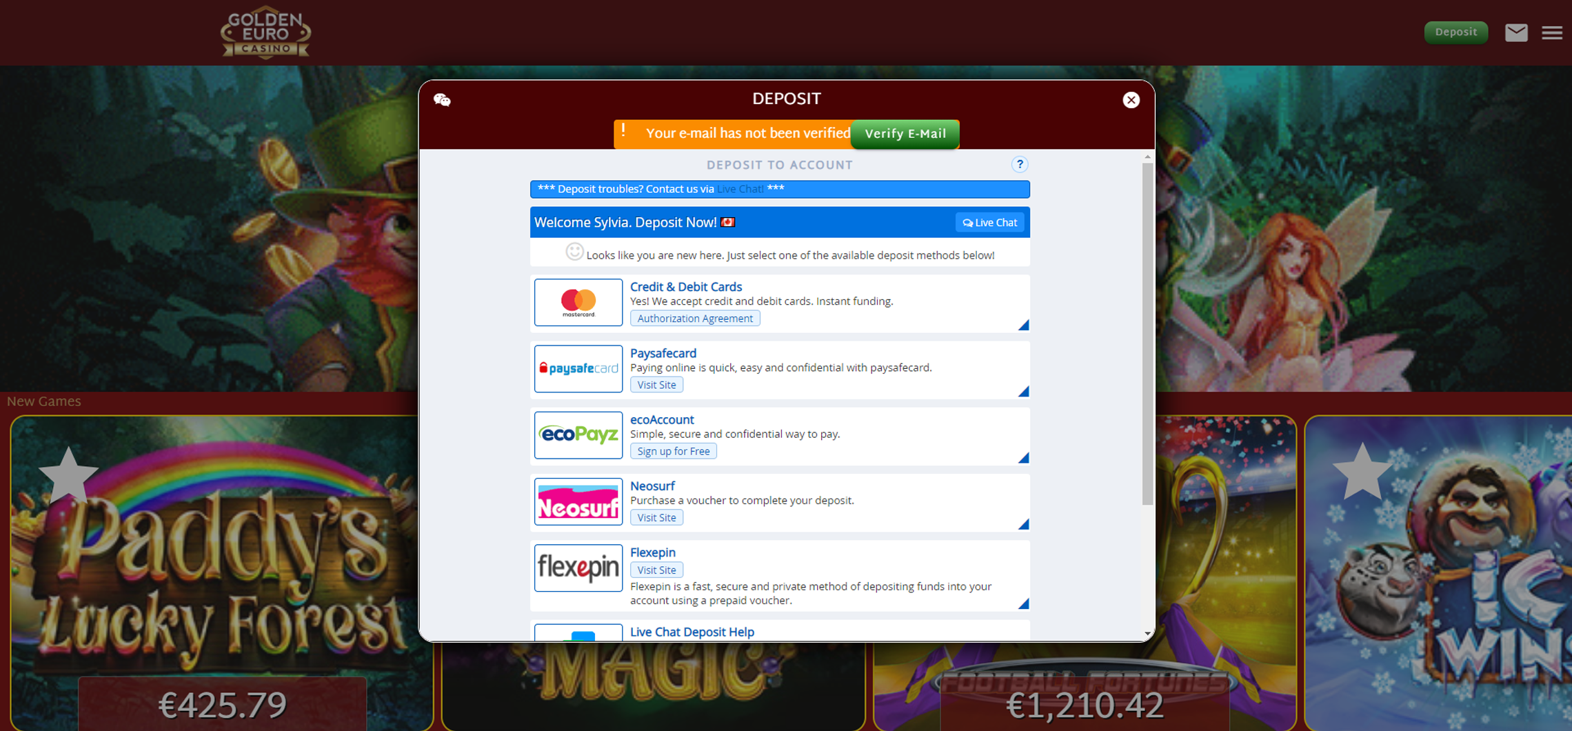
Task: Open the hamburger menu in header
Action: coord(1552,32)
